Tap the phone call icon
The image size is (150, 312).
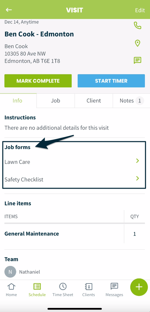click(x=137, y=26)
